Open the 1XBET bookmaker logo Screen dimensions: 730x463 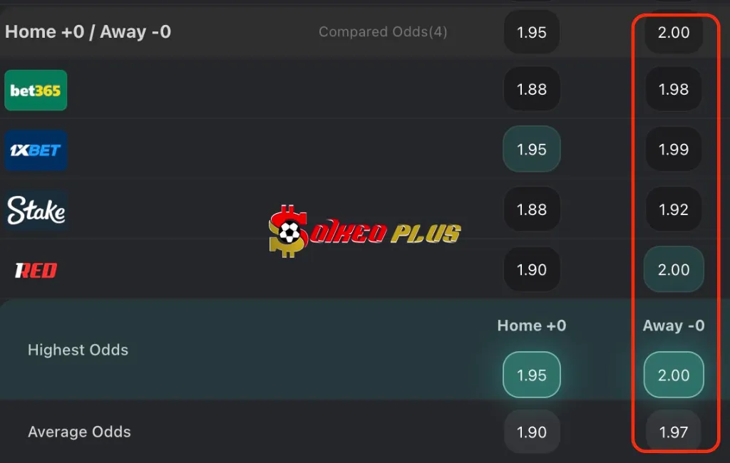pos(36,150)
